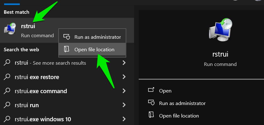
Task: Click search icon beside rstrui run
Action: 7,105
